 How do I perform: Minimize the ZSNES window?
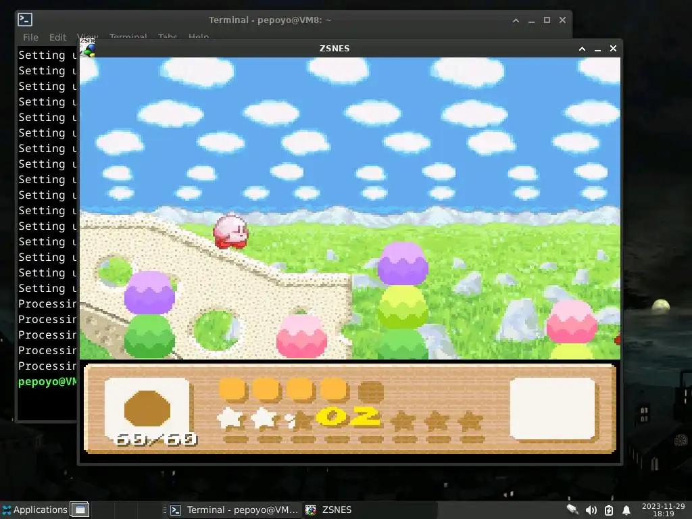[x=597, y=49]
